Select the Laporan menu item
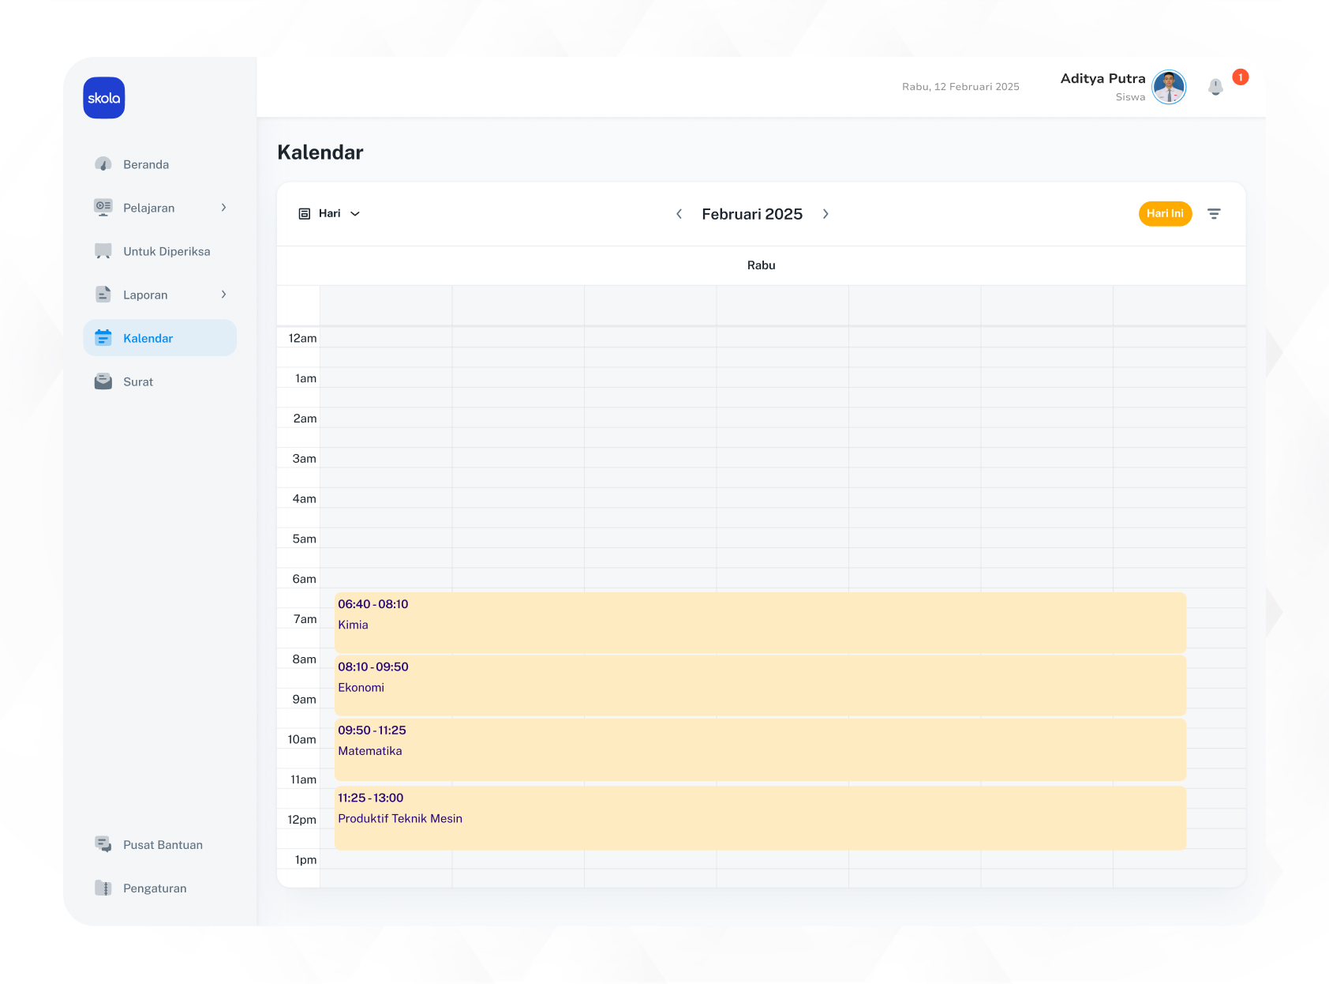1329x984 pixels. coord(145,295)
